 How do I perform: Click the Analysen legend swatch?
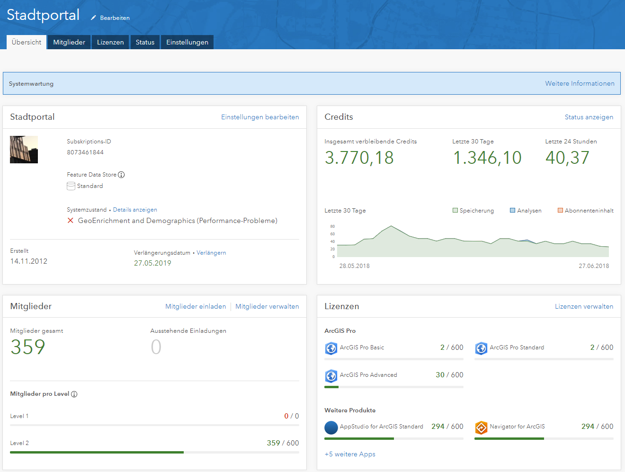[512, 210]
